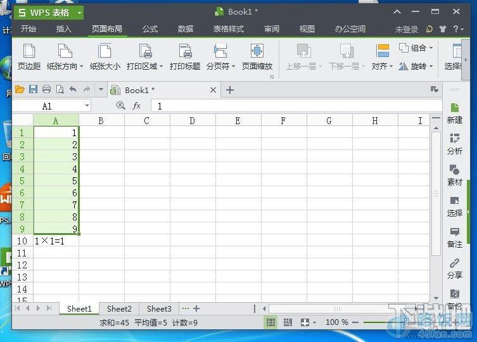This screenshot has width=477, height=342.
Task: Go to the last sheet navigation arrow
Action: [x=49, y=308]
